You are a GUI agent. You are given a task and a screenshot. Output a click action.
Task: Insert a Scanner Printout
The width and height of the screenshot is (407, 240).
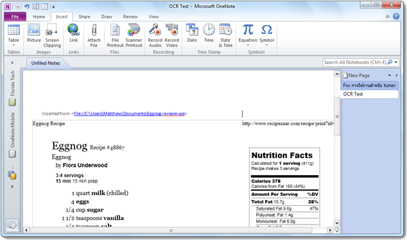click(134, 35)
